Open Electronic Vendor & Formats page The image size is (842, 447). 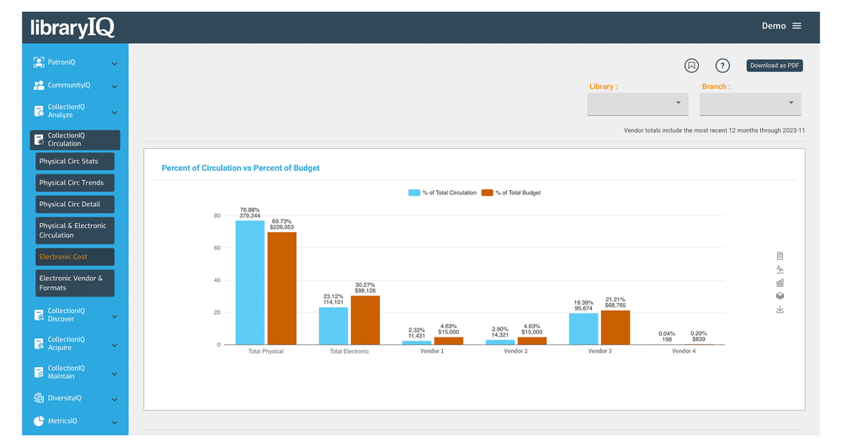(x=75, y=284)
